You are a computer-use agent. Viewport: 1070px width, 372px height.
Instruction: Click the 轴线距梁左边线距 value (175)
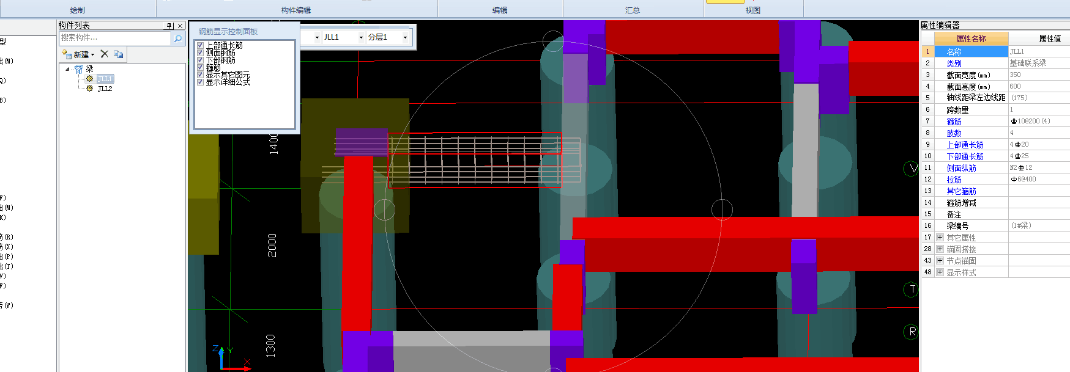1039,98
